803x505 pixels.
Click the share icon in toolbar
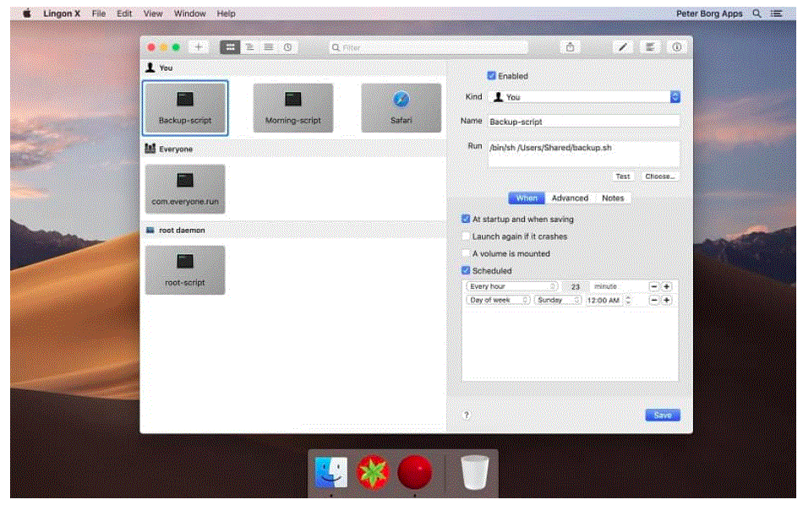point(570,47)
